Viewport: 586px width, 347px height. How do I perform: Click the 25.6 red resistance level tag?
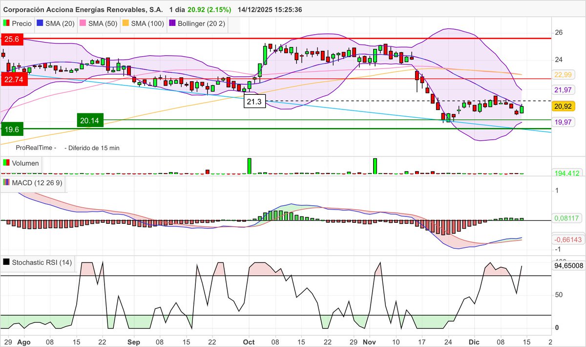coord(13,40)
